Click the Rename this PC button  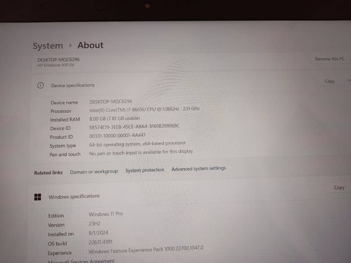click(x=330, y=59)
